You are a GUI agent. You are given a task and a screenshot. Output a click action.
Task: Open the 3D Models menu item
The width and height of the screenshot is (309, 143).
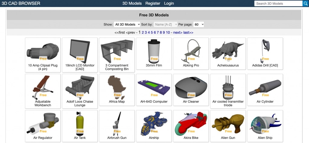132,3
